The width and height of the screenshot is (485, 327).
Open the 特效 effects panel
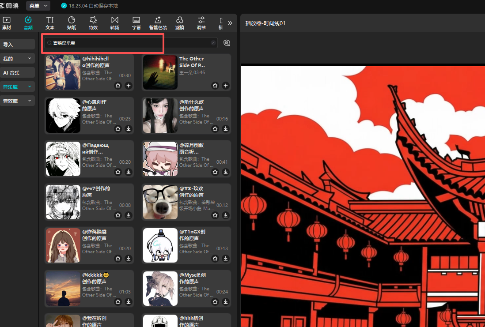pos(93,23)
